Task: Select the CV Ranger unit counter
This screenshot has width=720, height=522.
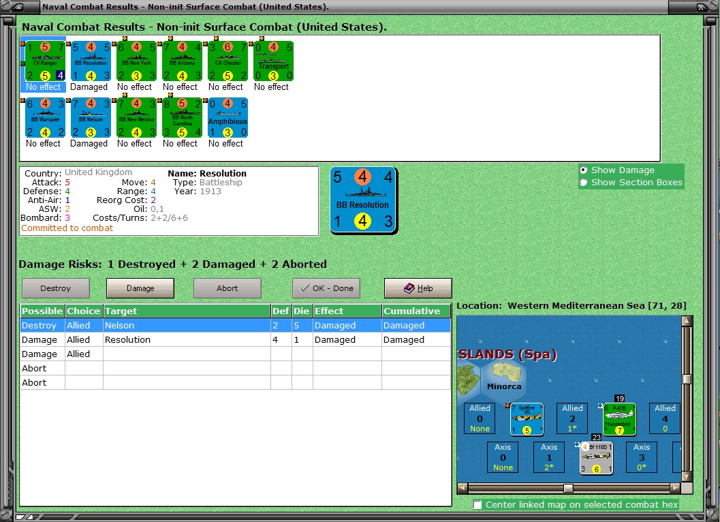Action: (45, 61)
